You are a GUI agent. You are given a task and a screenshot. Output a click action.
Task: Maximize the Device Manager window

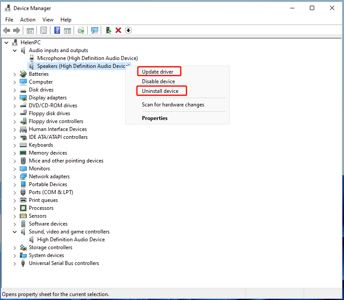tap(312, 8)
